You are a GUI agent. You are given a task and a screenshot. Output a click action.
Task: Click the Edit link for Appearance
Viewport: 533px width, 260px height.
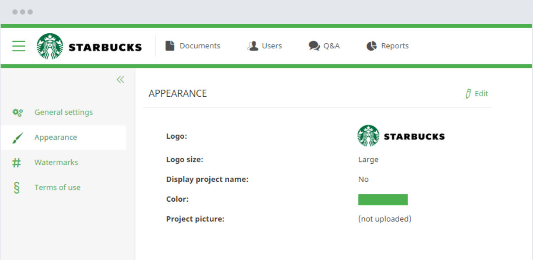(x=480, y=93)
